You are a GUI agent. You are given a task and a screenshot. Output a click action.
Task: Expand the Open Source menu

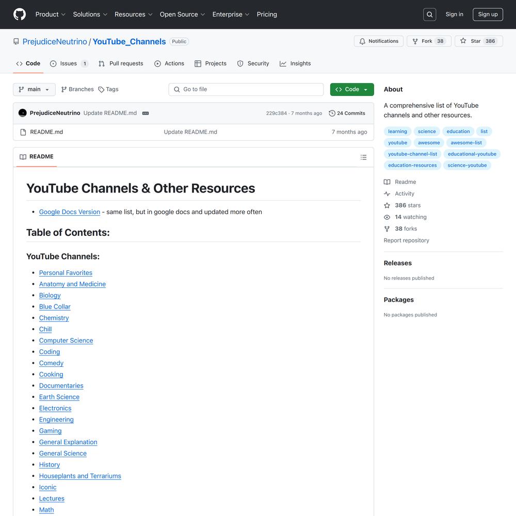point(182,14)
